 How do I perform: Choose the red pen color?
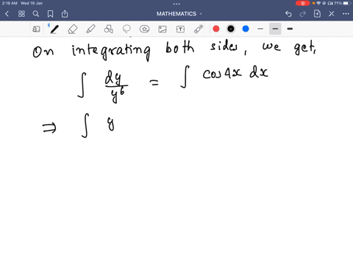point(216,29)
